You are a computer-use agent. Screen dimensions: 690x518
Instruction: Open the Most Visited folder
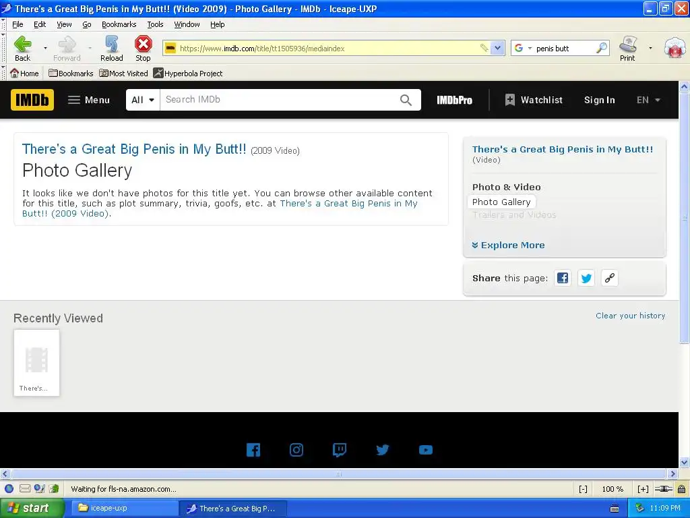(124, 73)
